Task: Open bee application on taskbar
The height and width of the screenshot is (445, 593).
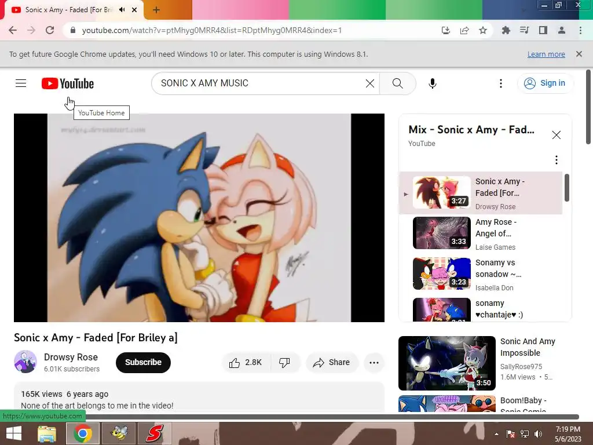Action: [x=119, y=433]
